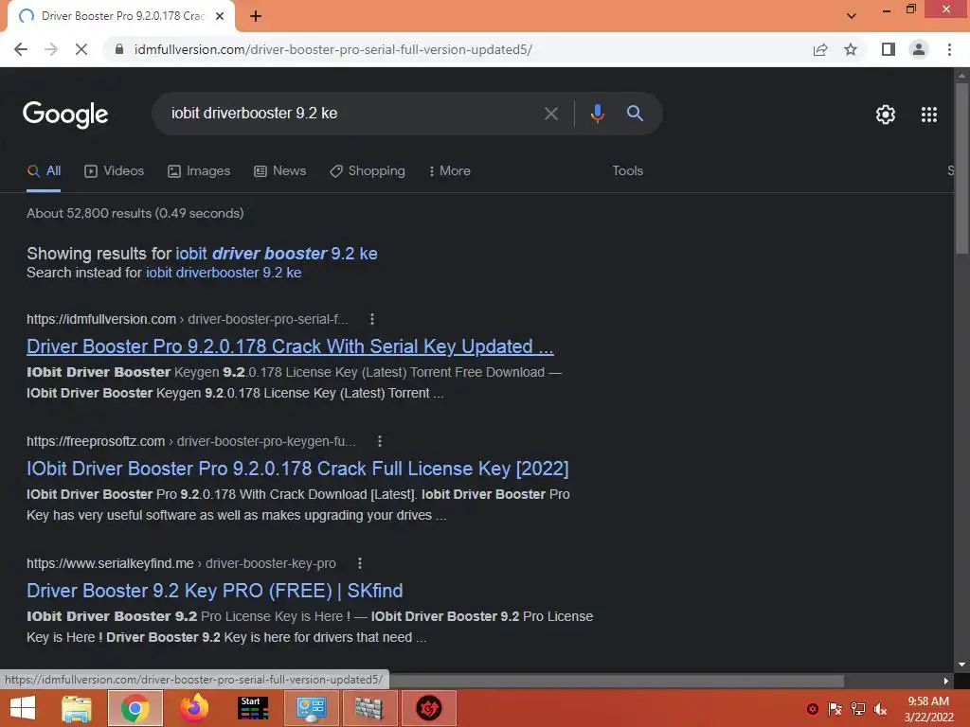Click the browser forward arrow
970x727 pixels.
pos(51,49)
